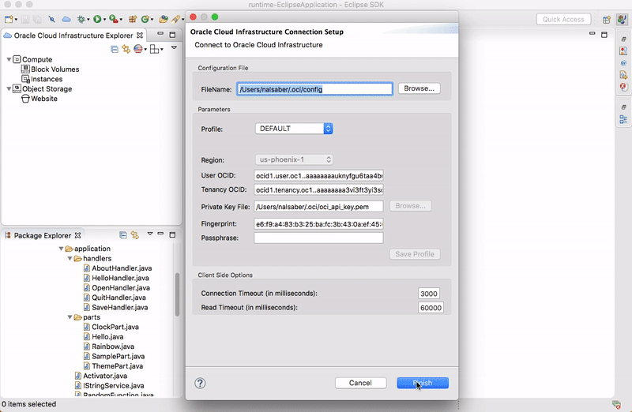Open Package Explorer view menu triangle
This screenshot has width=632, height=412.
pos(150,233)
